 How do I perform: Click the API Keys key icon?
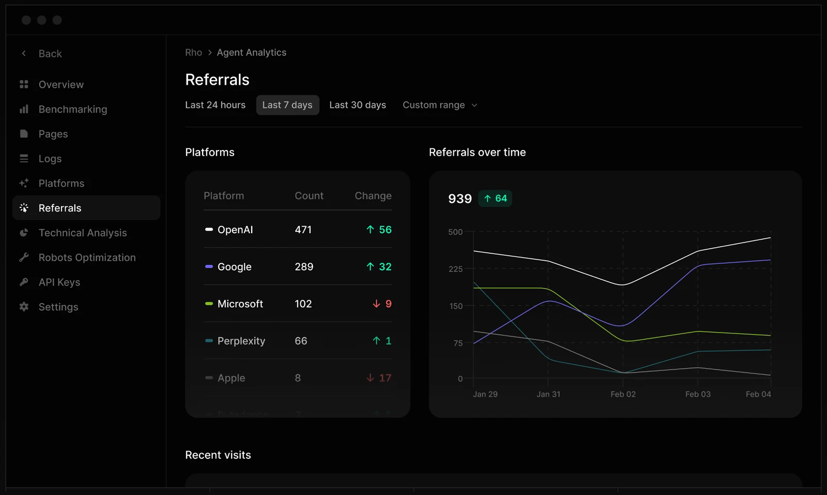coord(24,282)
